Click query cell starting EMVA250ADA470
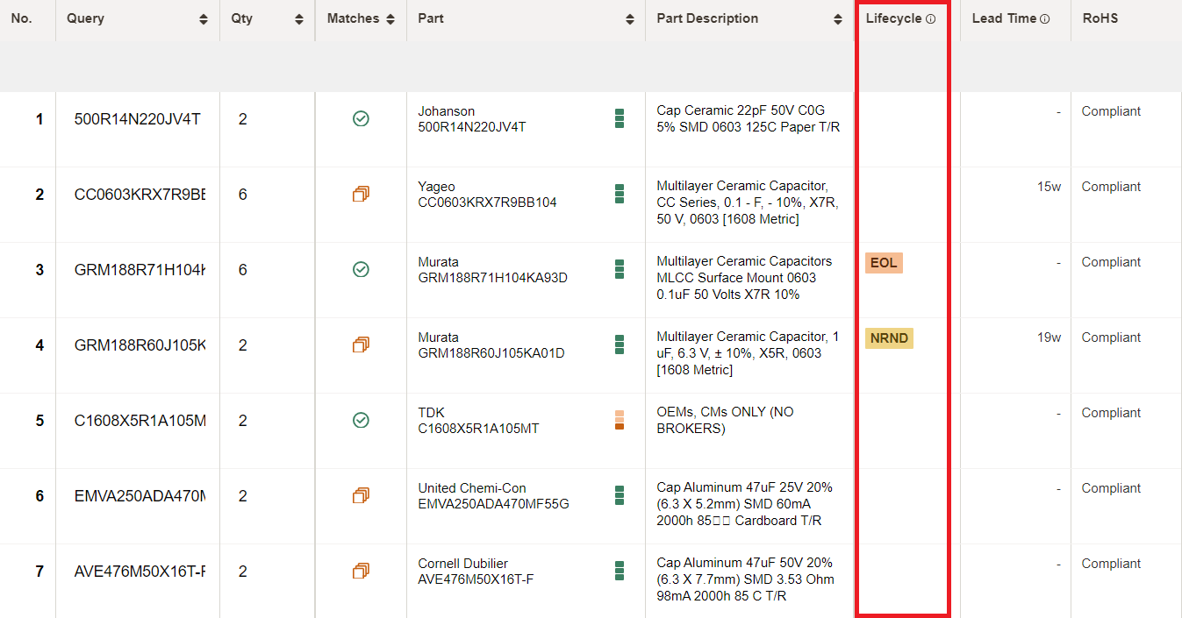Image resolution: width=1182 pixels, height=618 pixels. point(140,496)
